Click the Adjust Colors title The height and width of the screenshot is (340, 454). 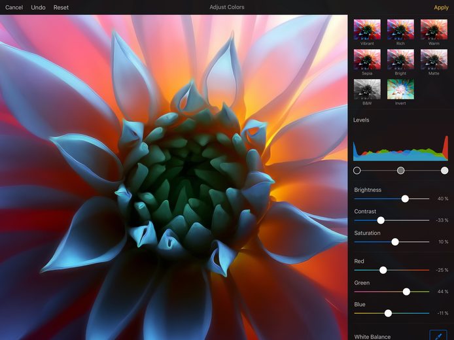(x=227, y=7)
